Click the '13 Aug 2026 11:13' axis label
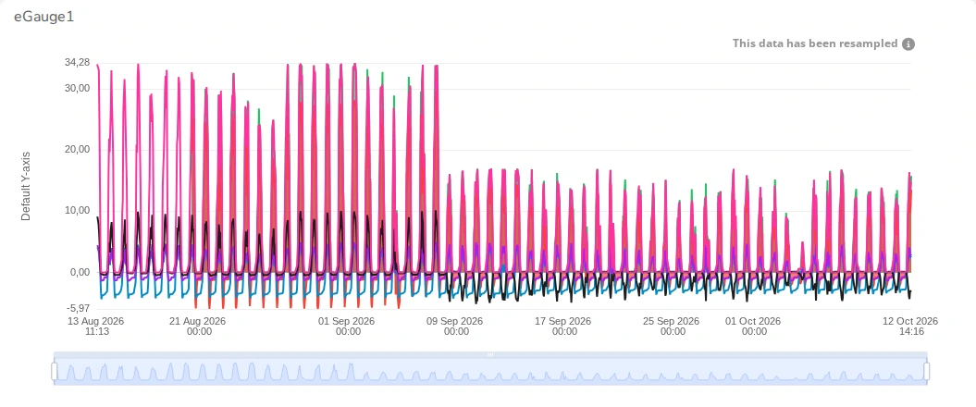 tap(96, 327)
